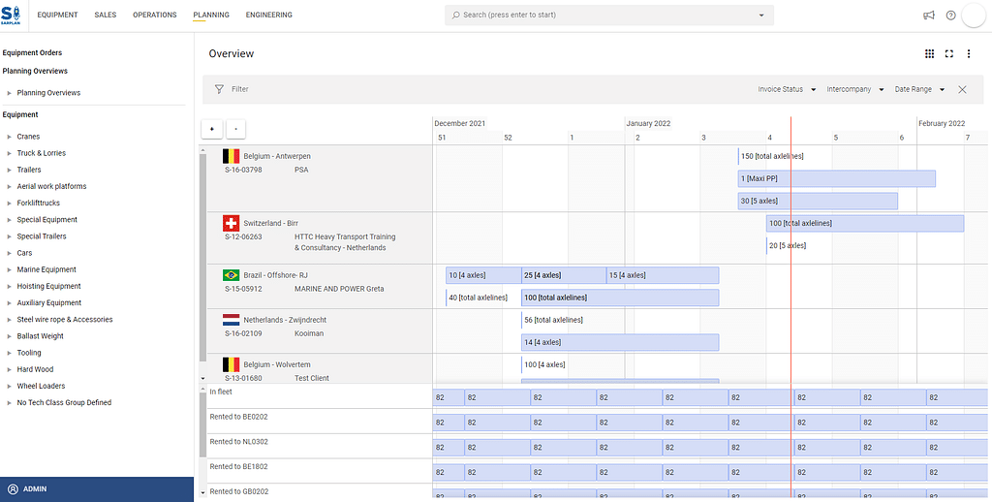Open the Intercompany dropdown

coord(854,89)
